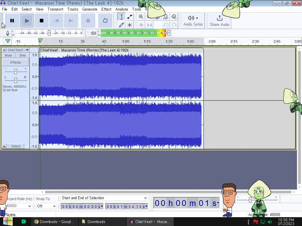Click Fit project to width icon

point(166,17)
